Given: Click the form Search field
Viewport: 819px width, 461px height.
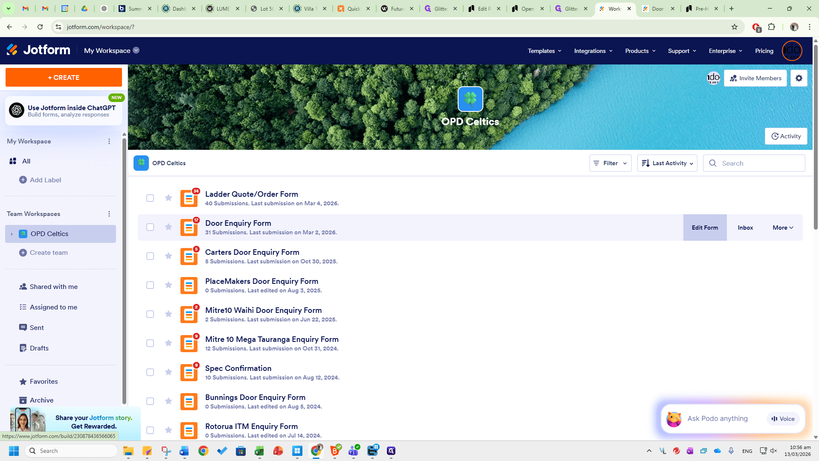Looking at the screenshot, I should pyautogui.click(x=754, y=163).
